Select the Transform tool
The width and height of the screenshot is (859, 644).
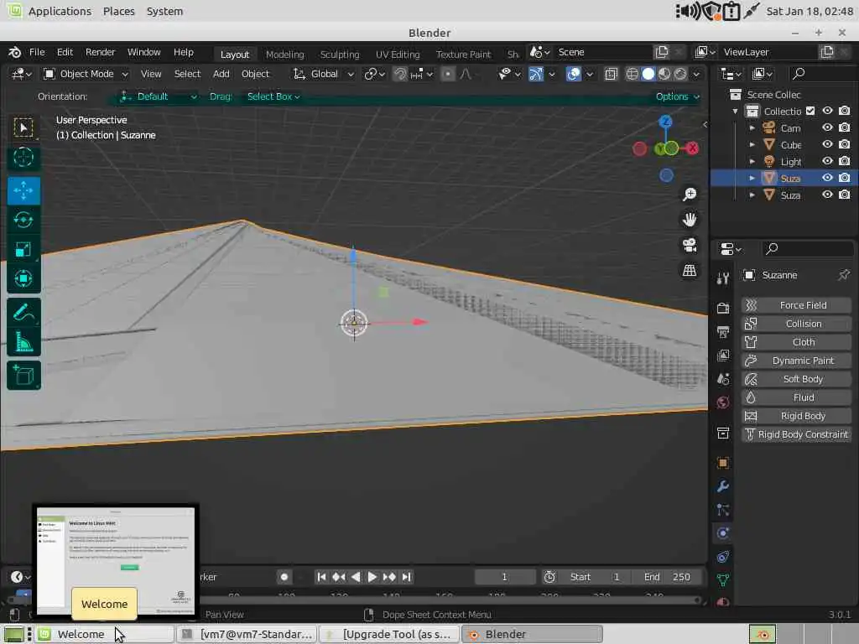[x=23, y=278]
